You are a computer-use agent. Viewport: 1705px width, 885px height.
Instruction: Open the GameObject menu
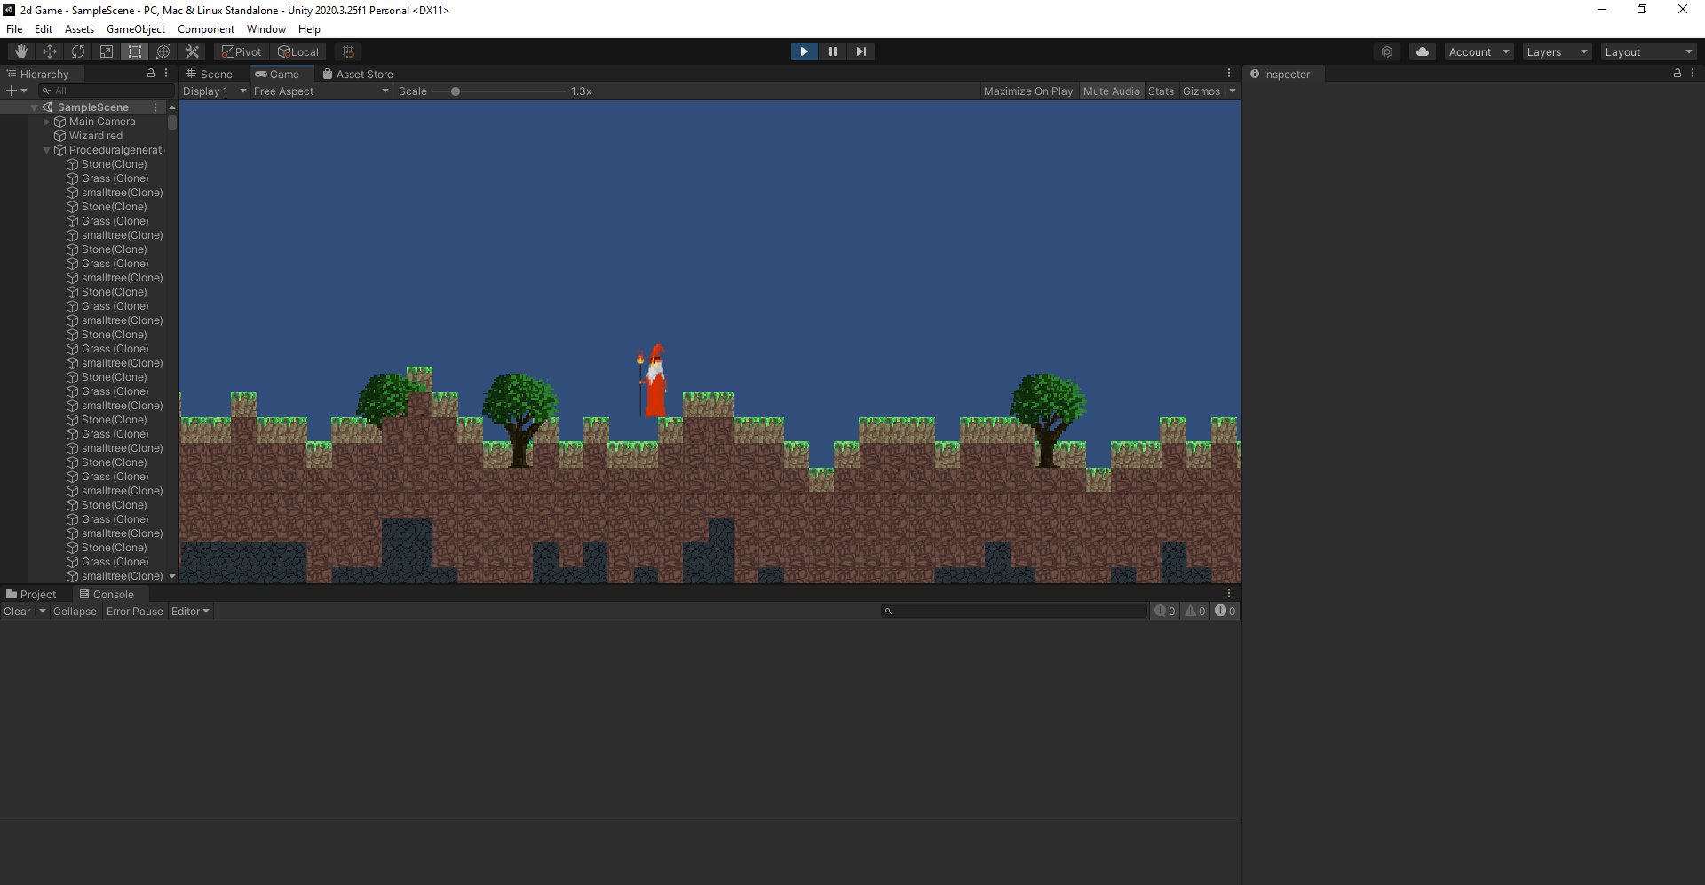135,29
